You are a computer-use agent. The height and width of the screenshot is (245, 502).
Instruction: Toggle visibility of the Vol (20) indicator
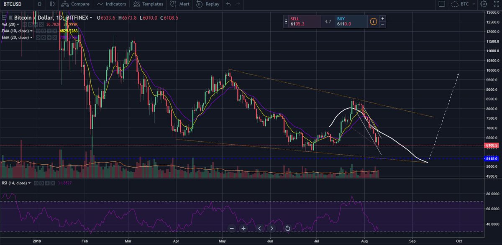[25, 24]
